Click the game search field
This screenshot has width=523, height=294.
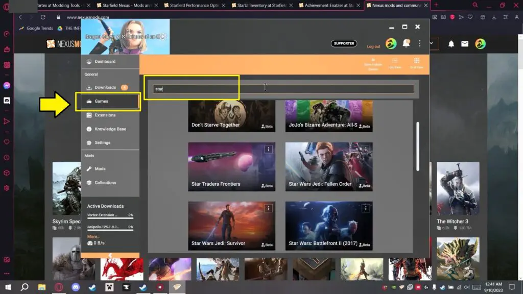coord(283,89)
